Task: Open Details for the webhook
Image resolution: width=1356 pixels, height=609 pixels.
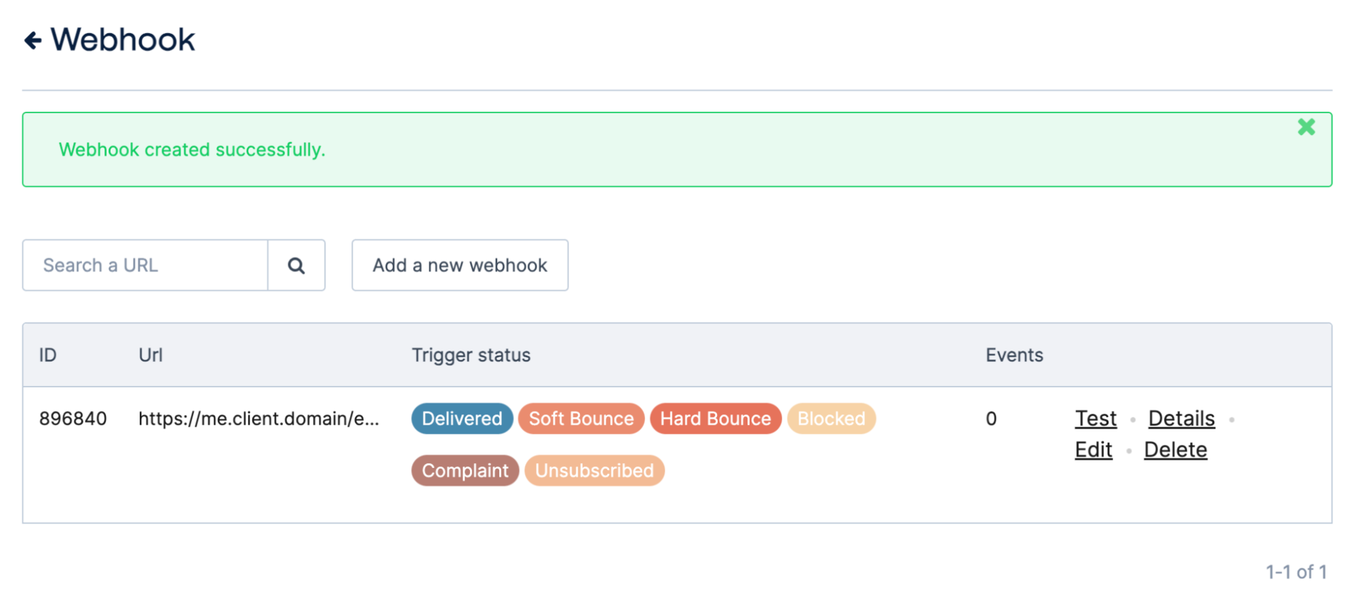Action: pyautogui.click(x=1181, y=418)
